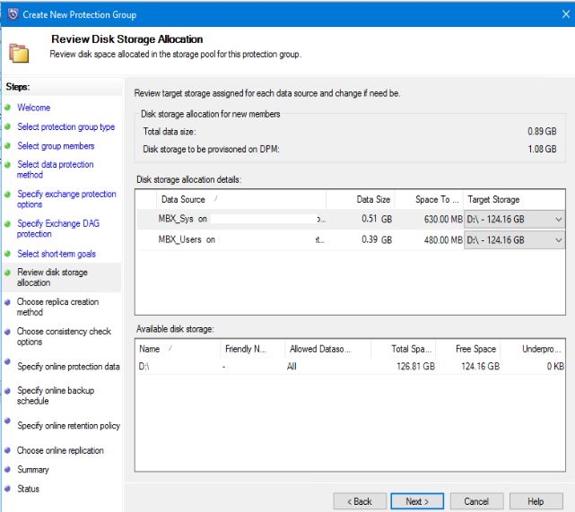Viewport: 575px width, 512px height.
Task: Click green bullet beside Review disk storage allocation
Action: pos(7,272)
